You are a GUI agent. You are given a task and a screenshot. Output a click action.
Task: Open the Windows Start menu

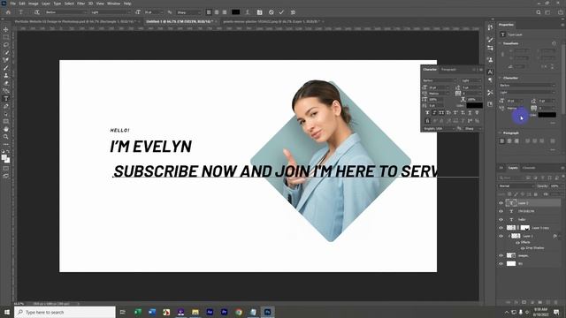[6, 312]
